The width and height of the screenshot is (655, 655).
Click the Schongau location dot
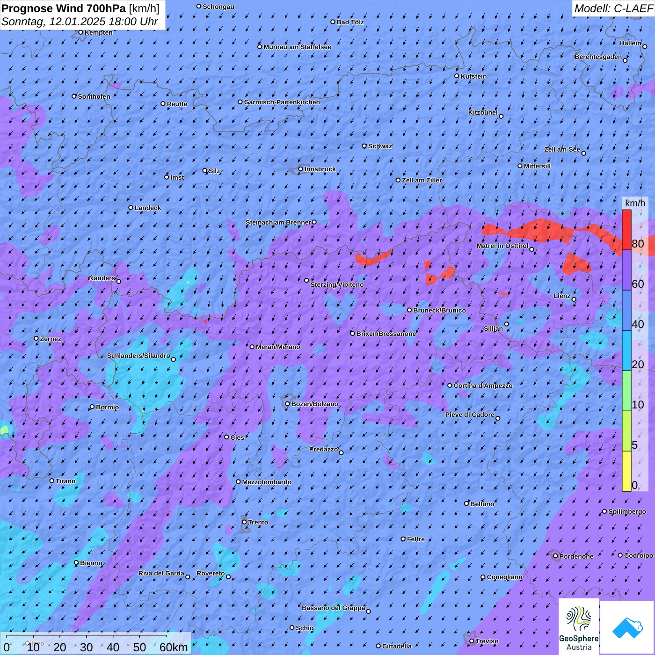click(x=199, y=6)
